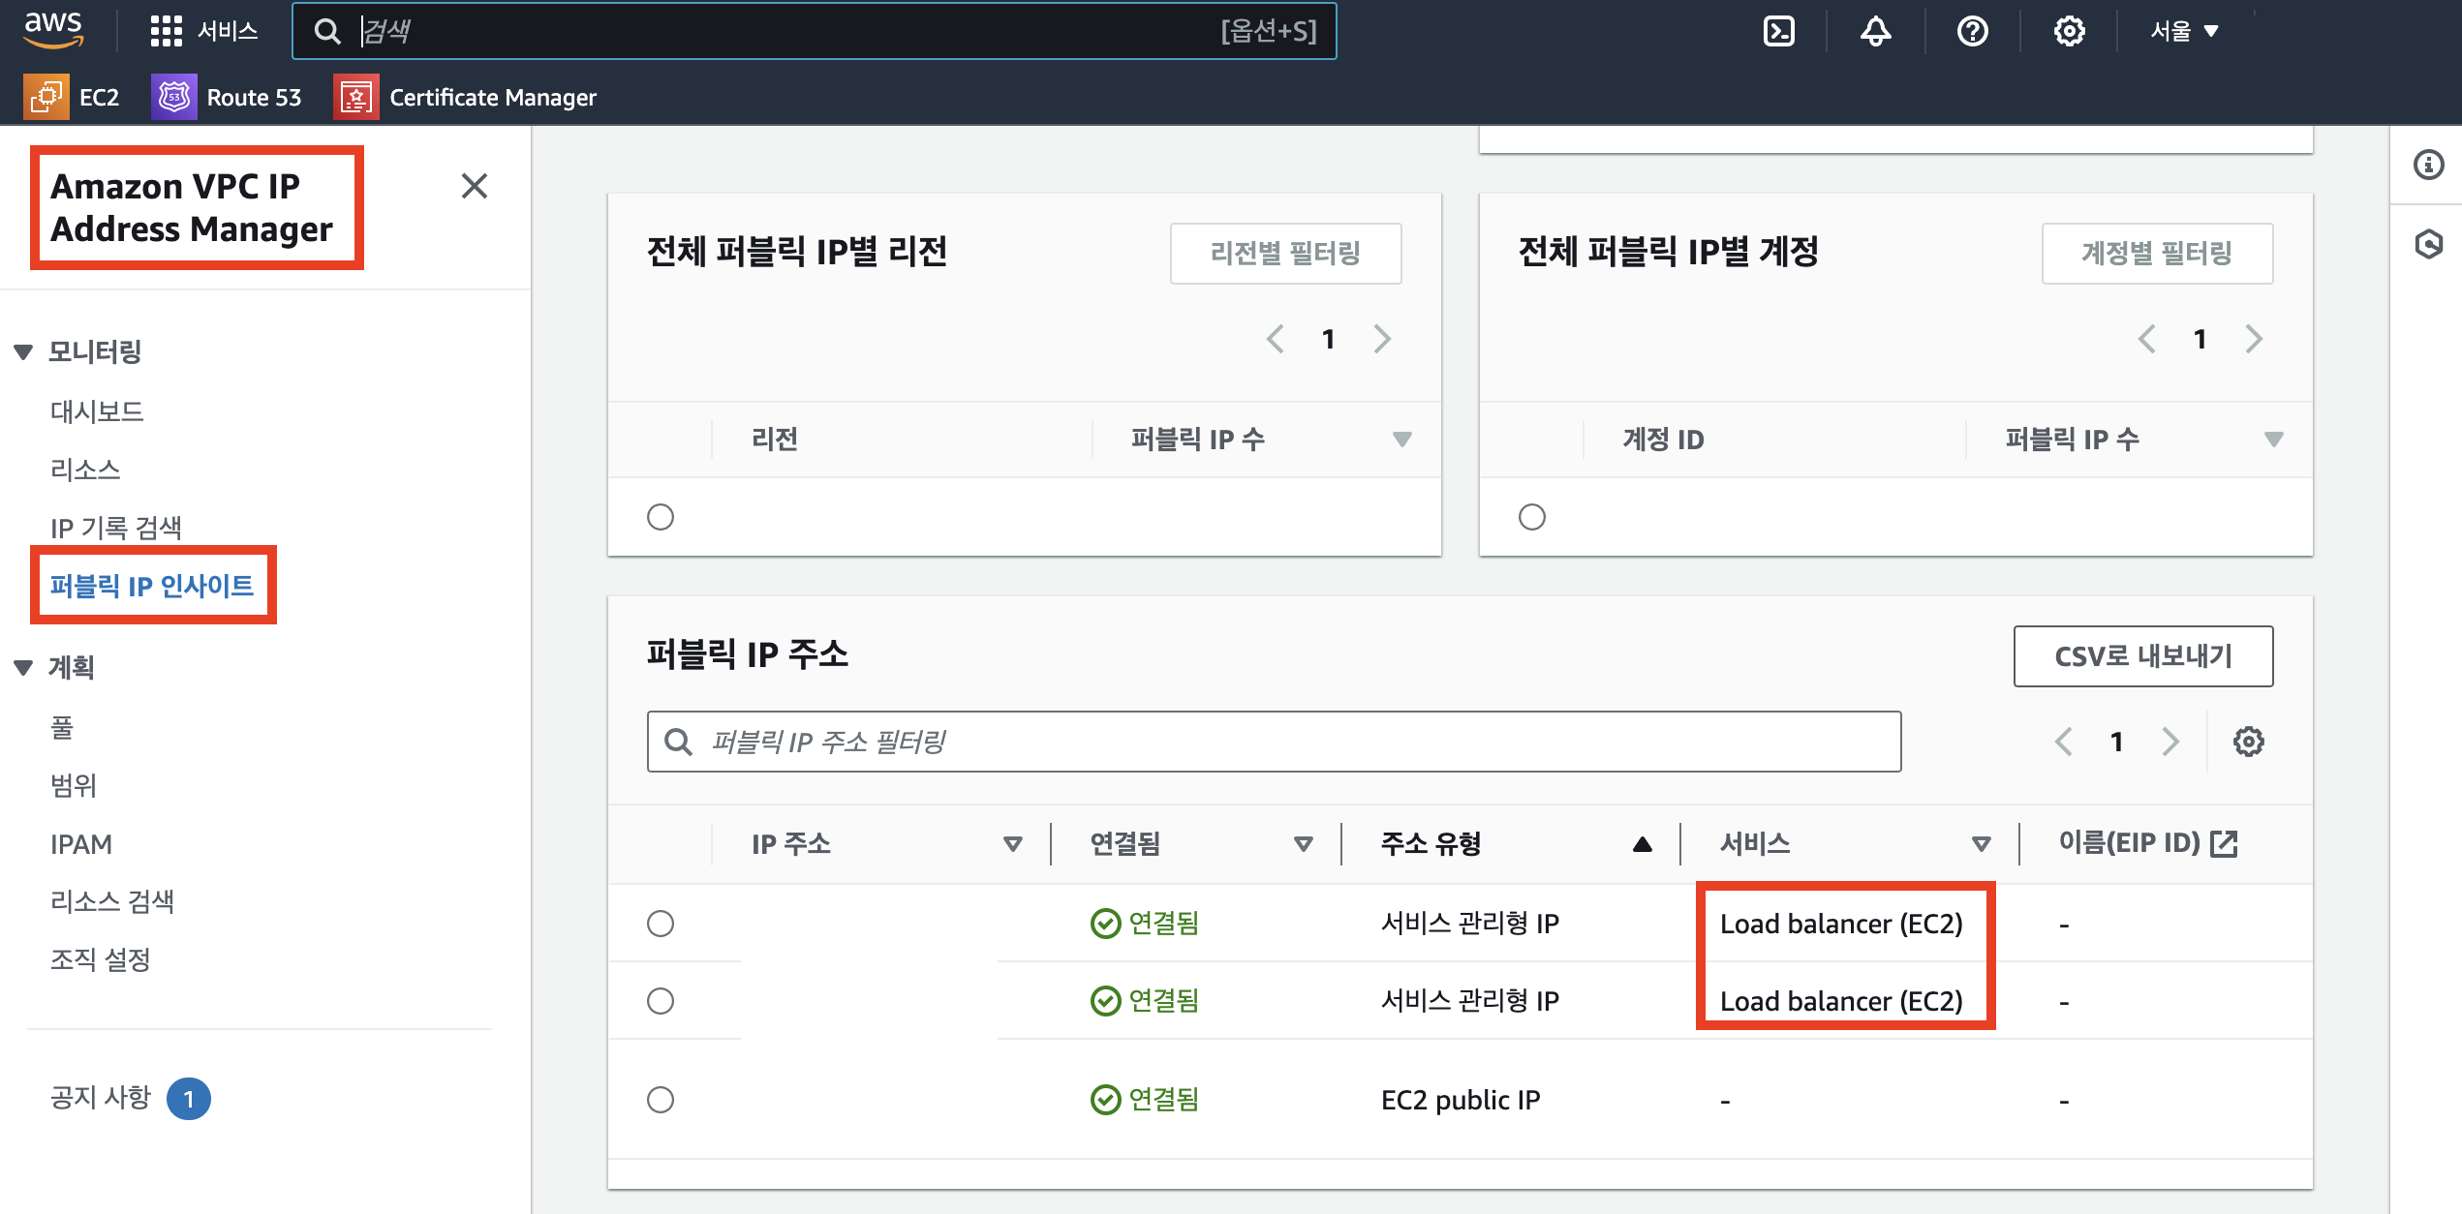Viewport: 2462px width, 1214px height.
Task: Select the radio button for EC2 public IP row
Action: point(661,1100)
